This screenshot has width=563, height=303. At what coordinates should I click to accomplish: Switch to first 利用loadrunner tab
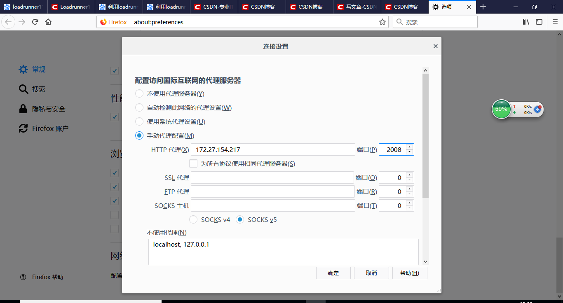click(119, 7)
